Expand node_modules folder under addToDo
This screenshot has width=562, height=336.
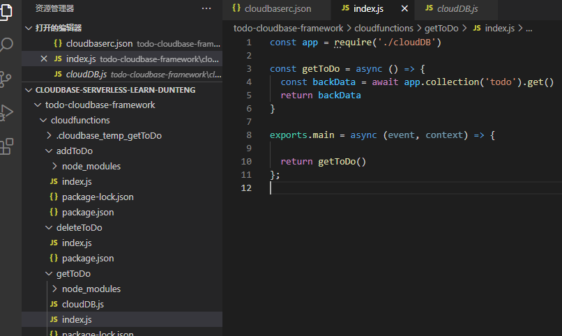[55, 167]
